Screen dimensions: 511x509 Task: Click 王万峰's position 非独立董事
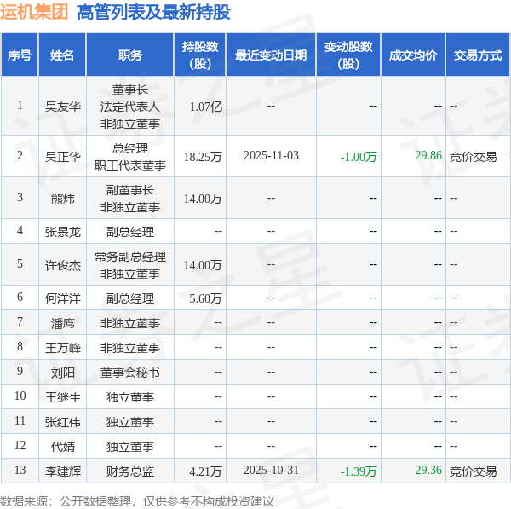point(130,348)
